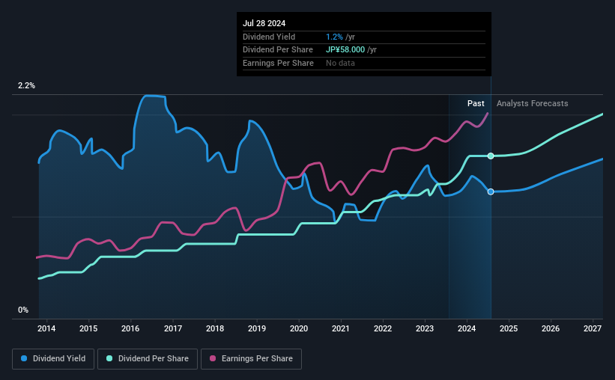
Task: Click the blue Dividend Yield legend dot
Action: pyautogui.click(x=24, y=358)
